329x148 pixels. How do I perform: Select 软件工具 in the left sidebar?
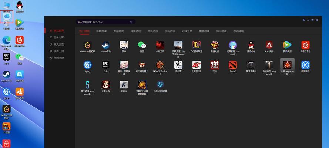pyautogui.click(x=57, y=51)
